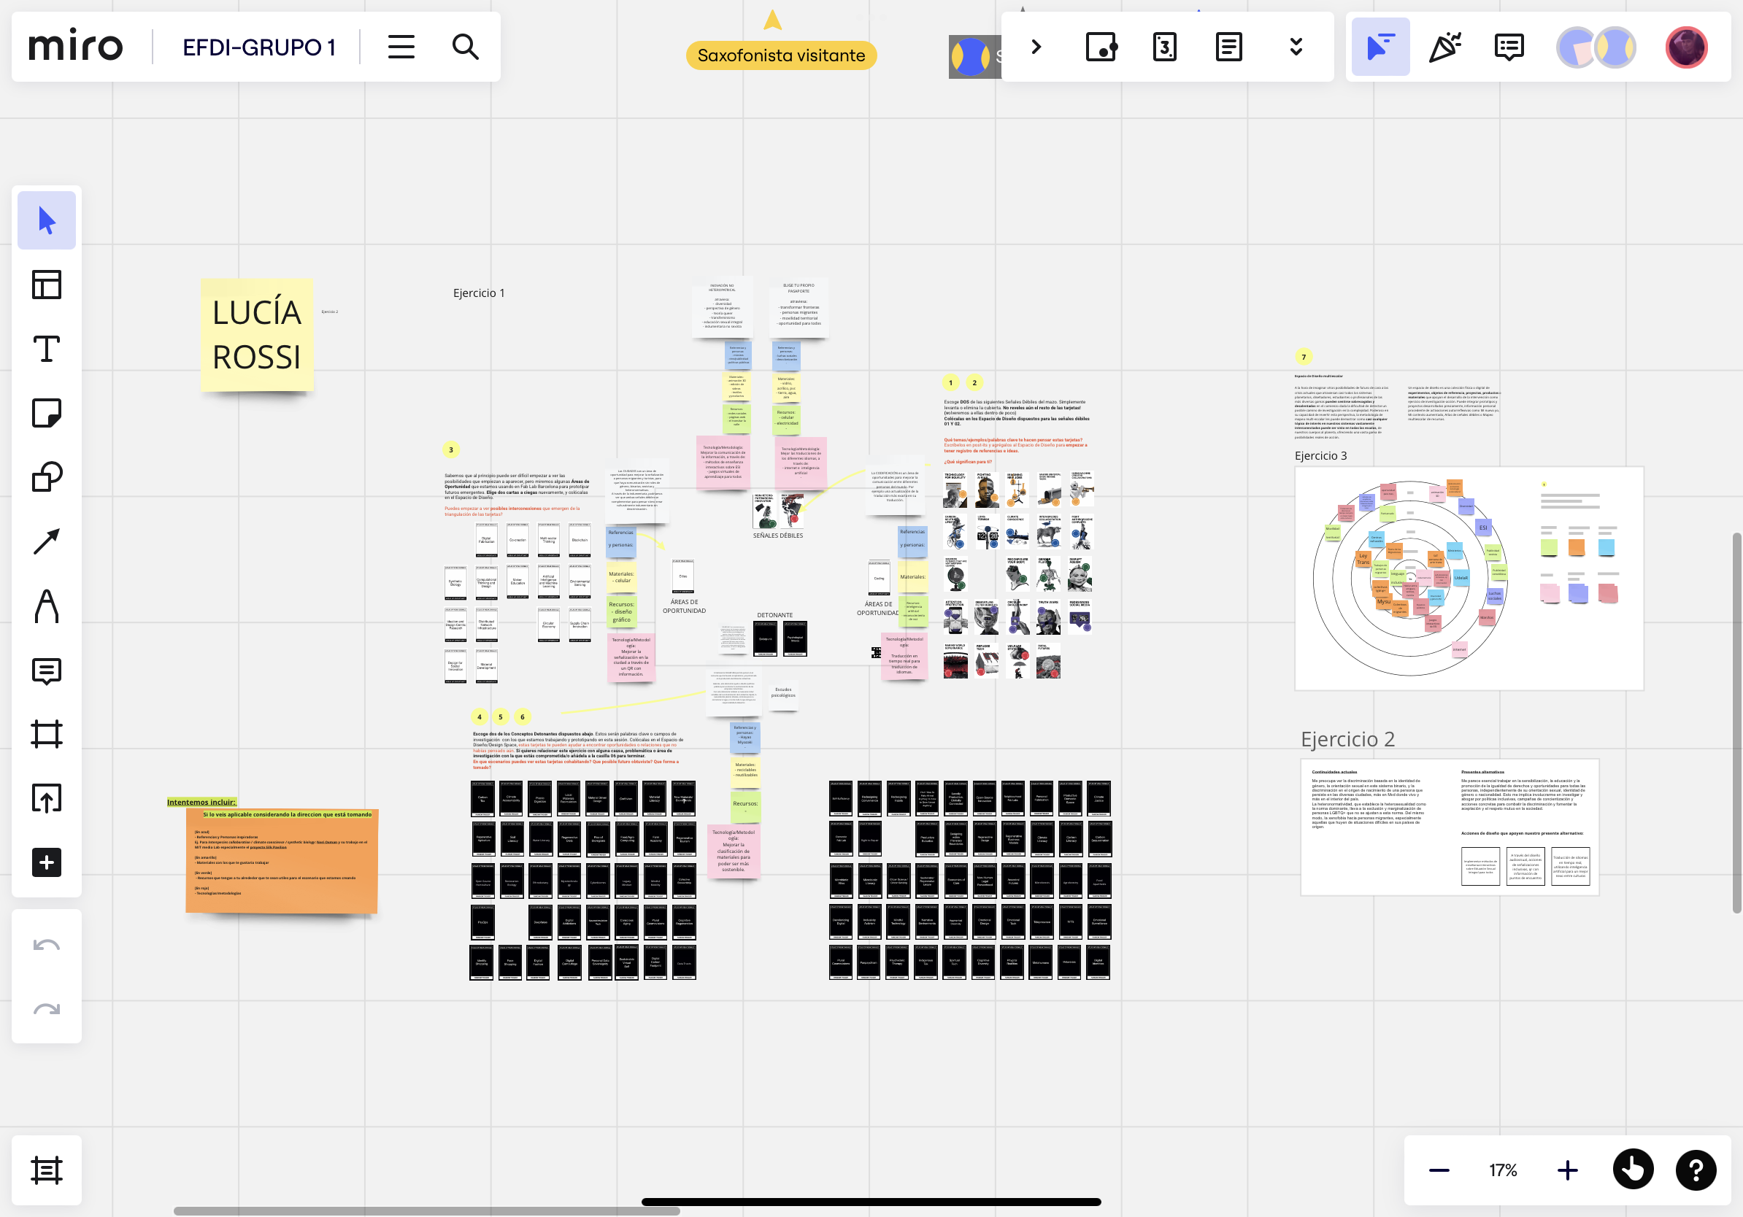The image size is (1743, 1217).
Task: Toggle navigation mode hand button
Action: tap(1633, 1169)
